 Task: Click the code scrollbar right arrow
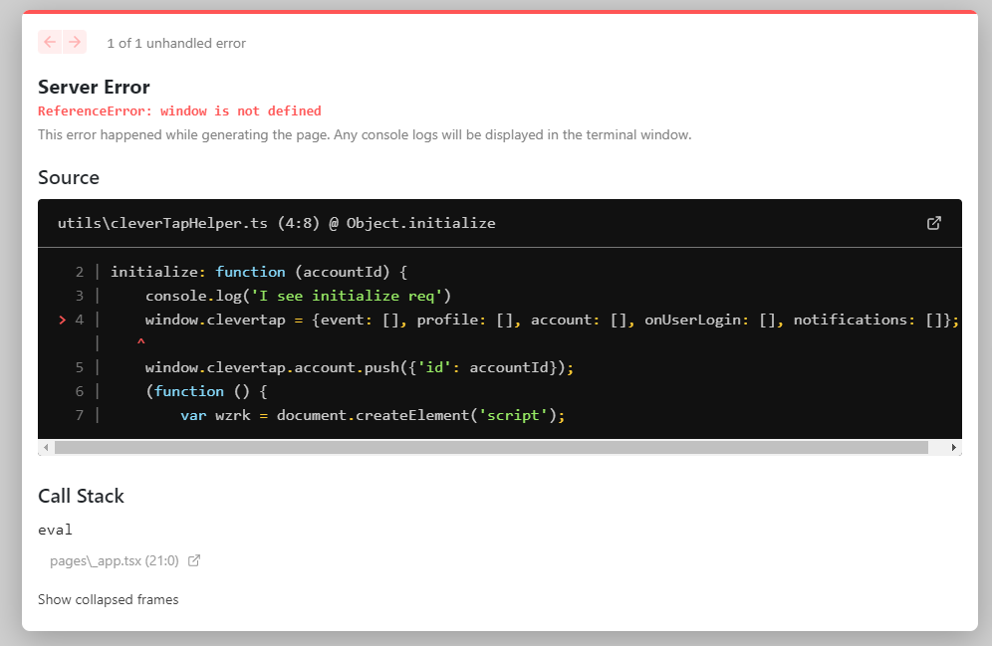coord(954,448)
